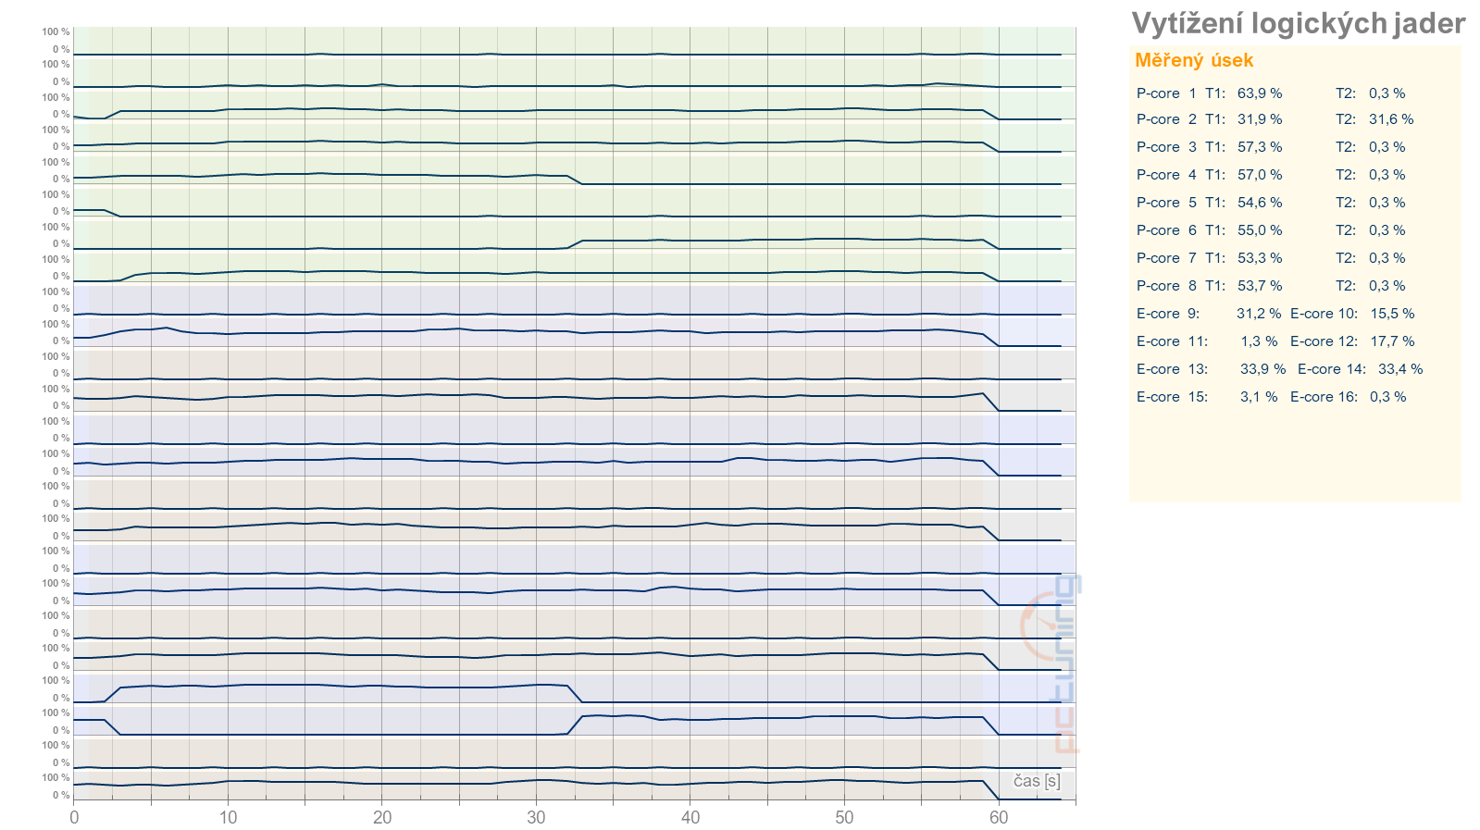The width and height of the screenshot is (1480, 830).
Task: Click the P-core 5 T1 value 54,6 %
Action: [x=1260, y=203]
